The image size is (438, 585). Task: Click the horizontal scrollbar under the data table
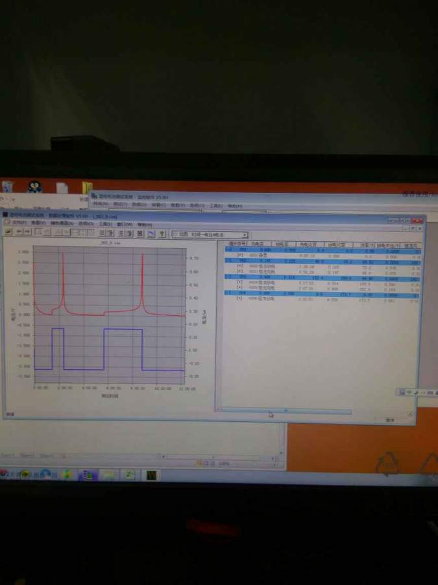[x=286, y=411]
